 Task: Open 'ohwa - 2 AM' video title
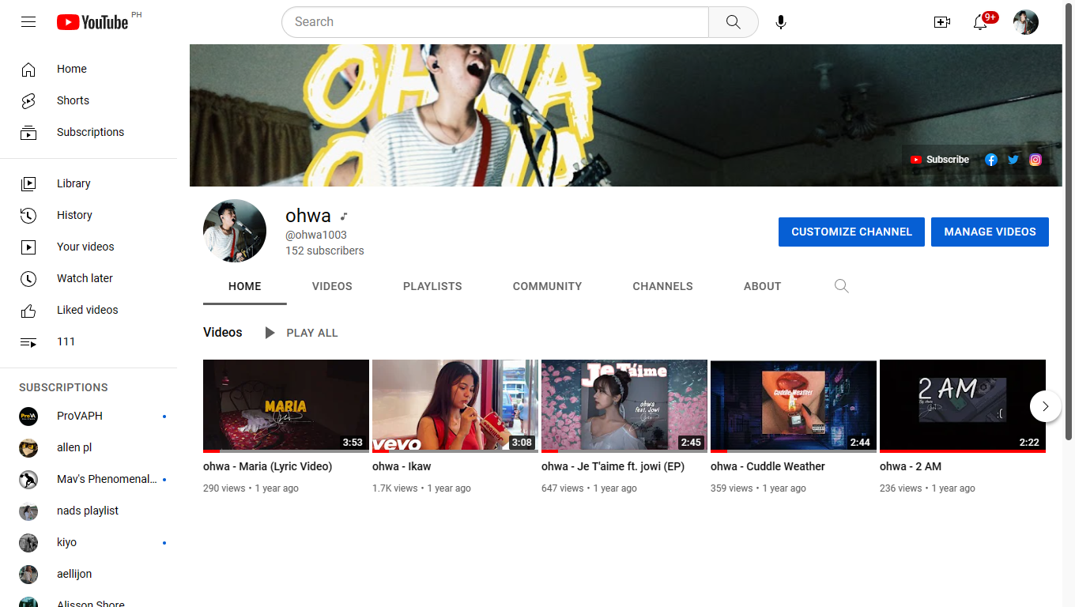[911, 466]
